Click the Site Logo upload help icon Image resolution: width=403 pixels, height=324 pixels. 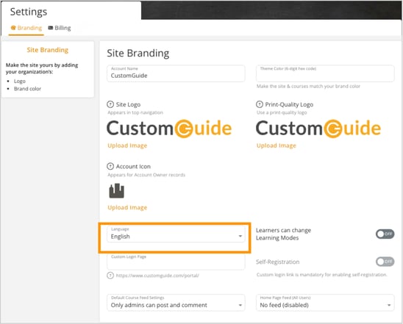110,104
